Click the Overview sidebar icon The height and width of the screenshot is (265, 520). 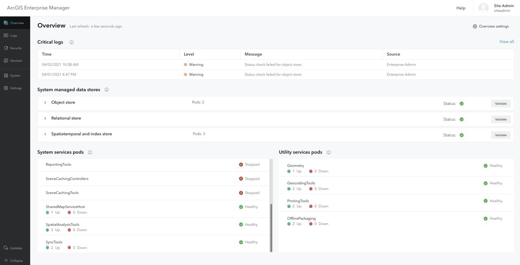[6, 23]
